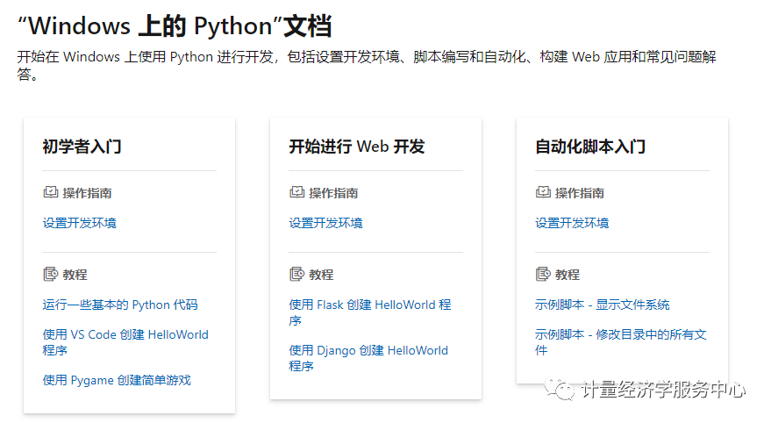Click the 初学者入门 card heading
771x423 pixels.
(x=82, y=147)
